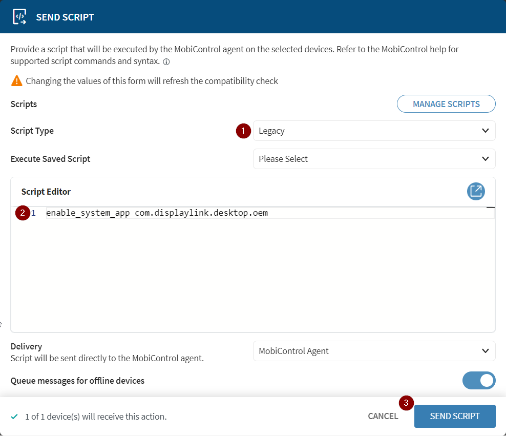Open the Script Editor in a new window
Viewport: 506px width, 436px height.
click(476, 191)
